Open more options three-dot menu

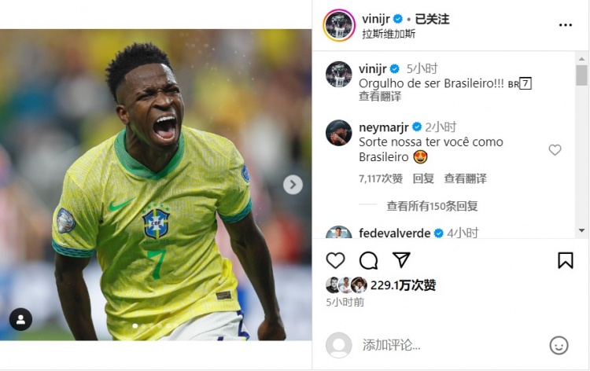[x=565, y=25]
